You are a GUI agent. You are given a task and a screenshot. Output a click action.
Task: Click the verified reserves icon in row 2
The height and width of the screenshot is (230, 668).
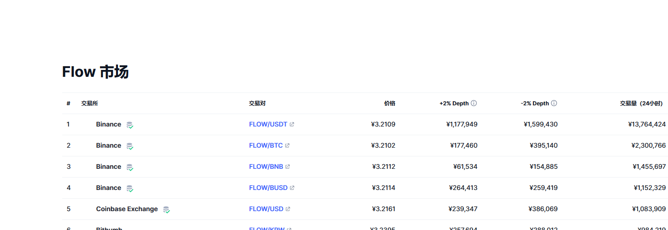tap(130, 146)
